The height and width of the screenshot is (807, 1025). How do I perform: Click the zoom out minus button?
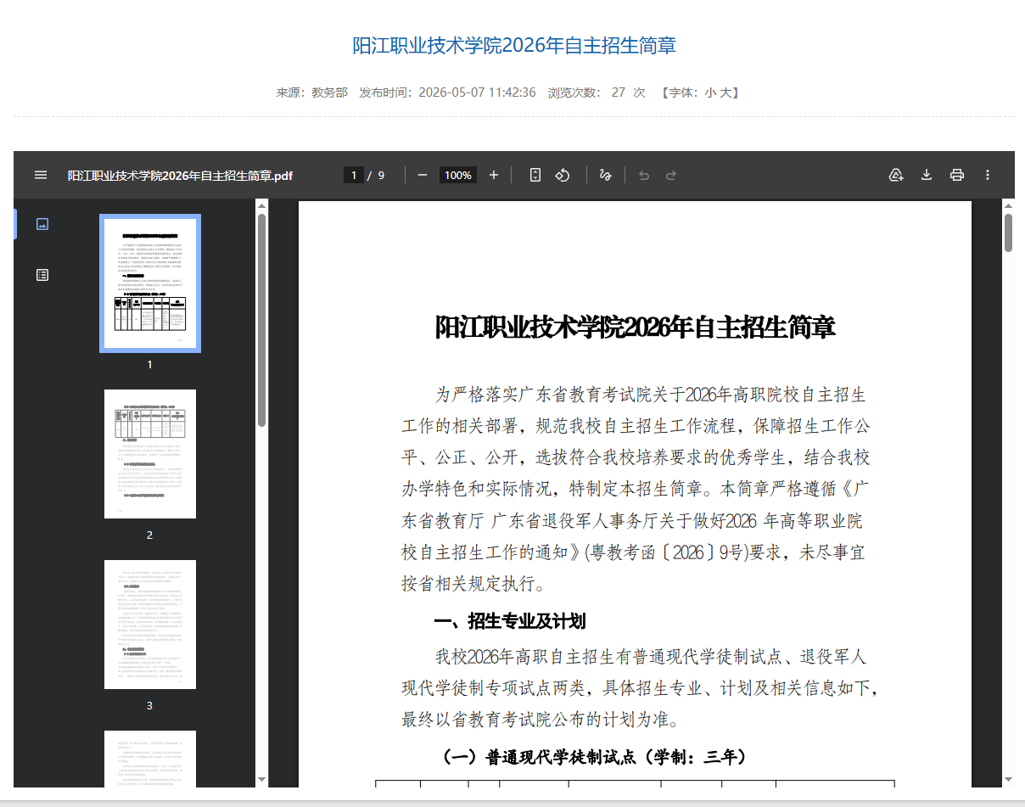coord(423,175)
